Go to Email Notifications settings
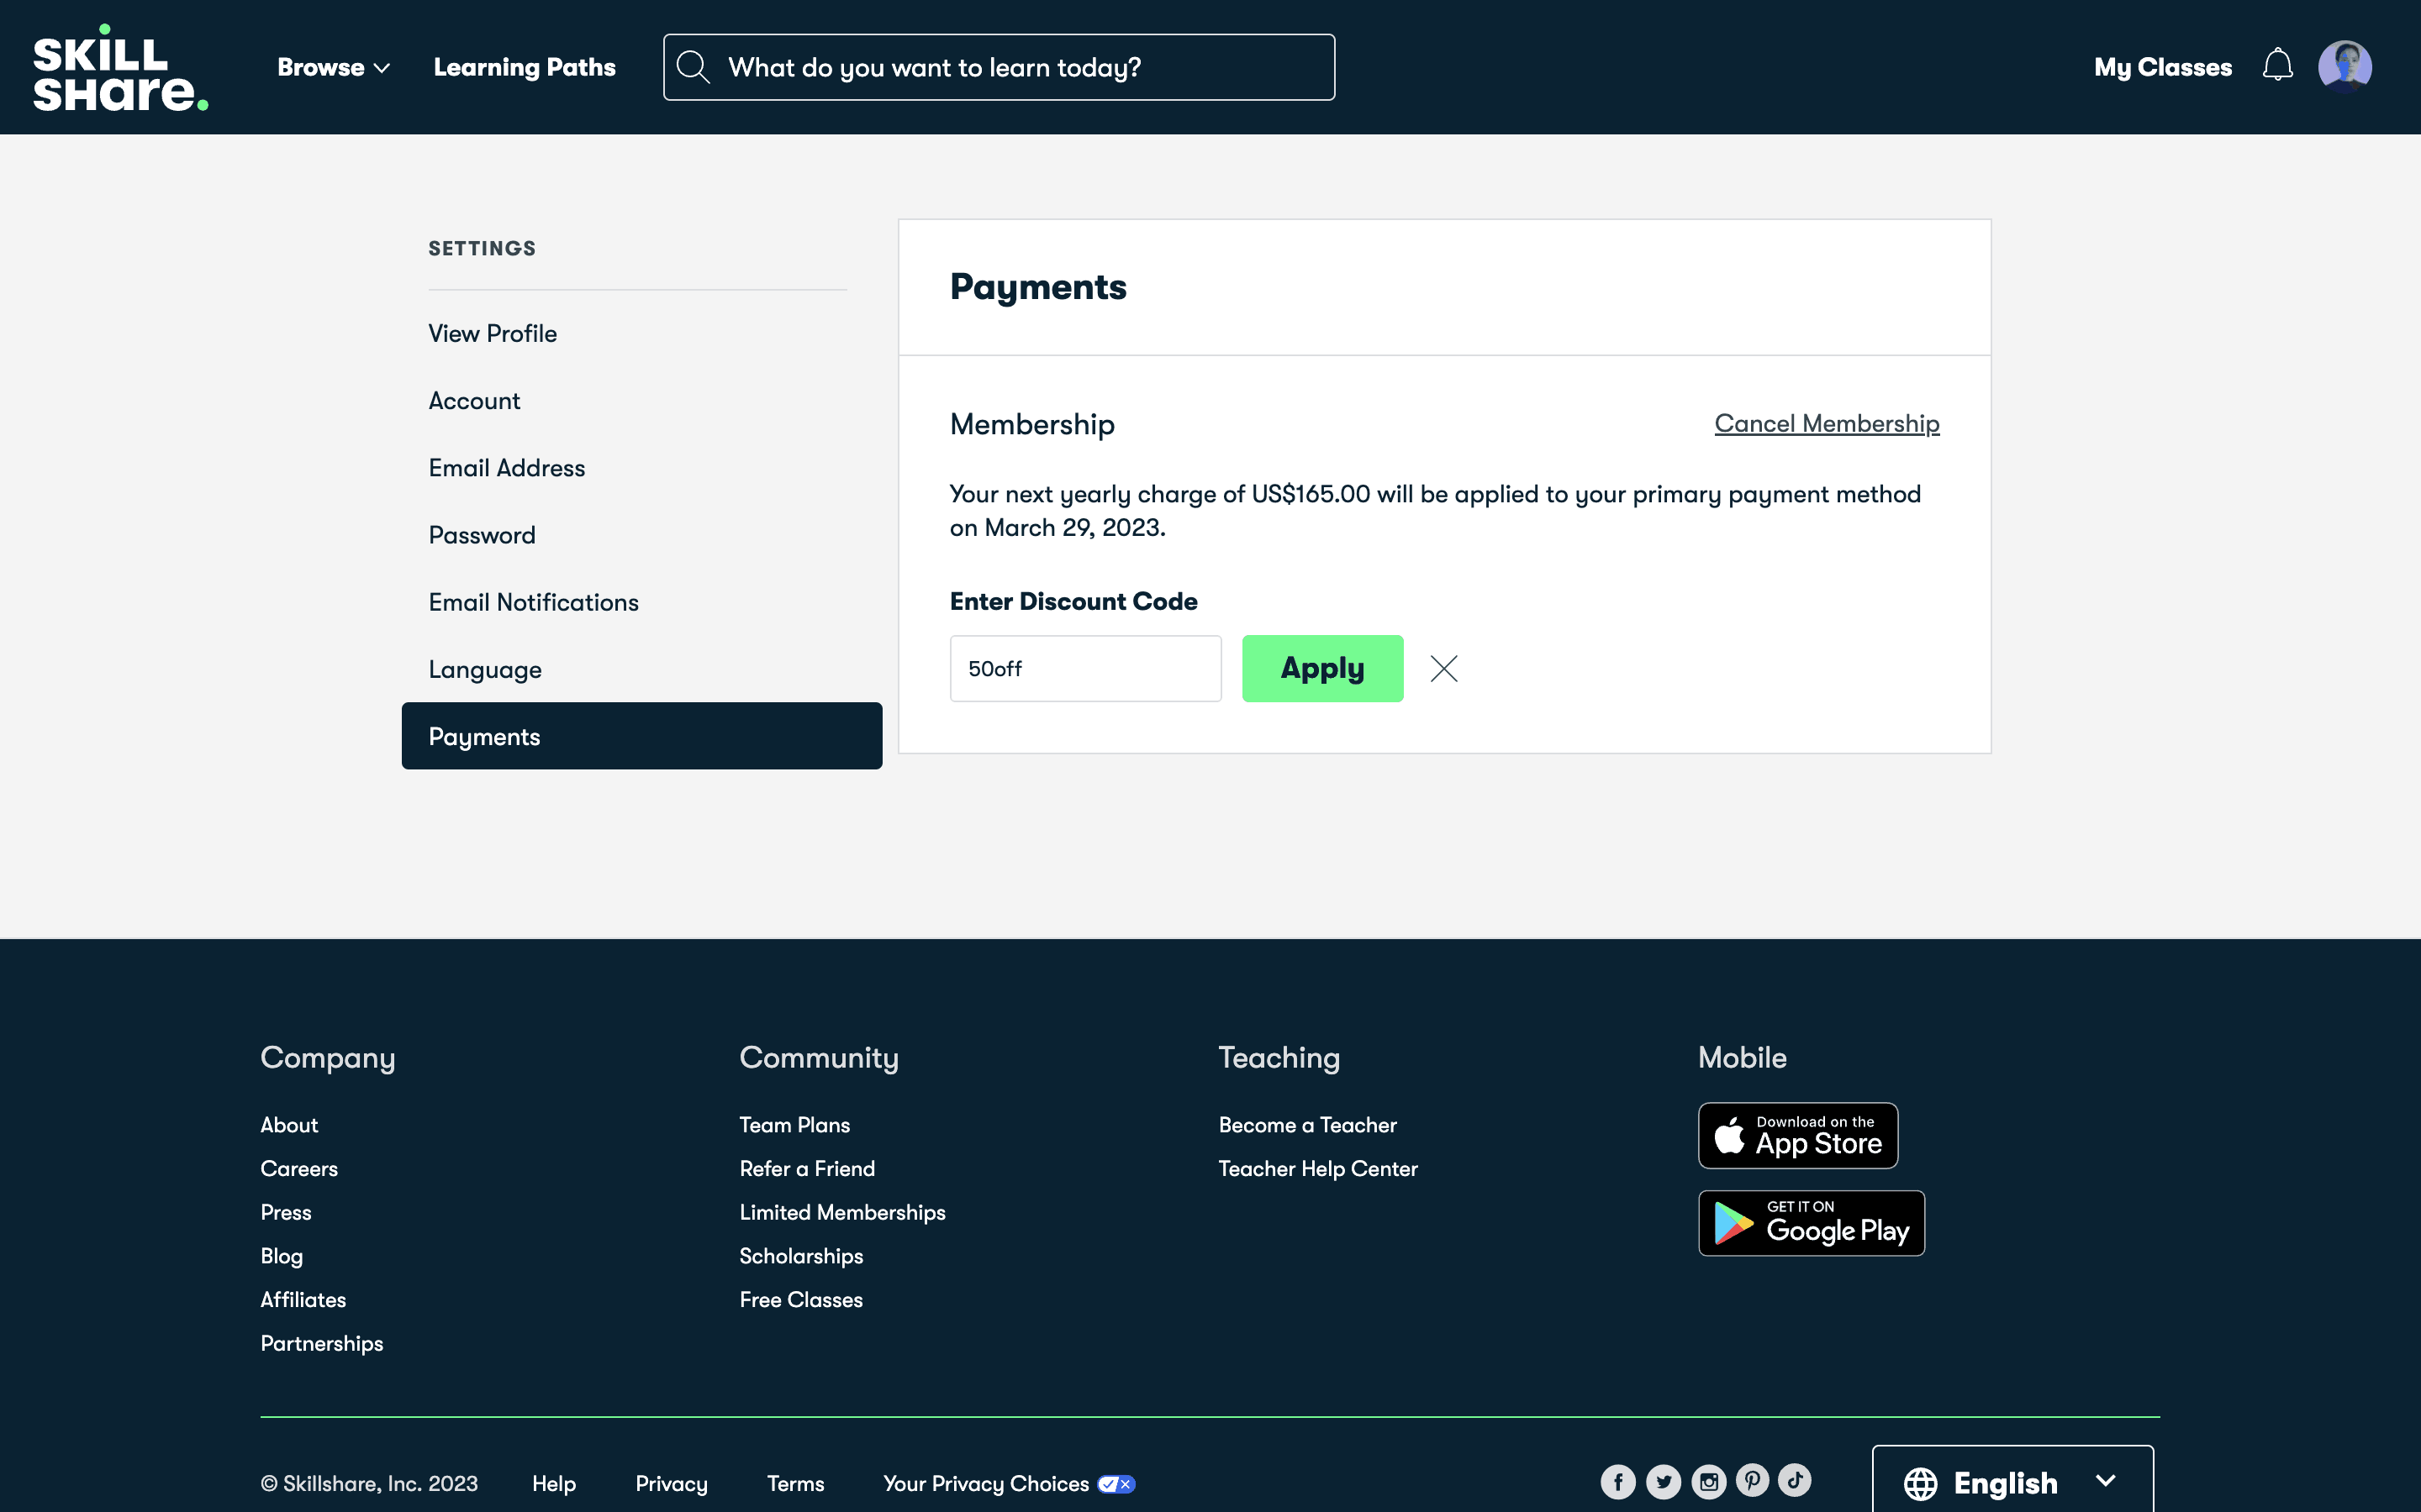2421x1512 pixels. 533,602
